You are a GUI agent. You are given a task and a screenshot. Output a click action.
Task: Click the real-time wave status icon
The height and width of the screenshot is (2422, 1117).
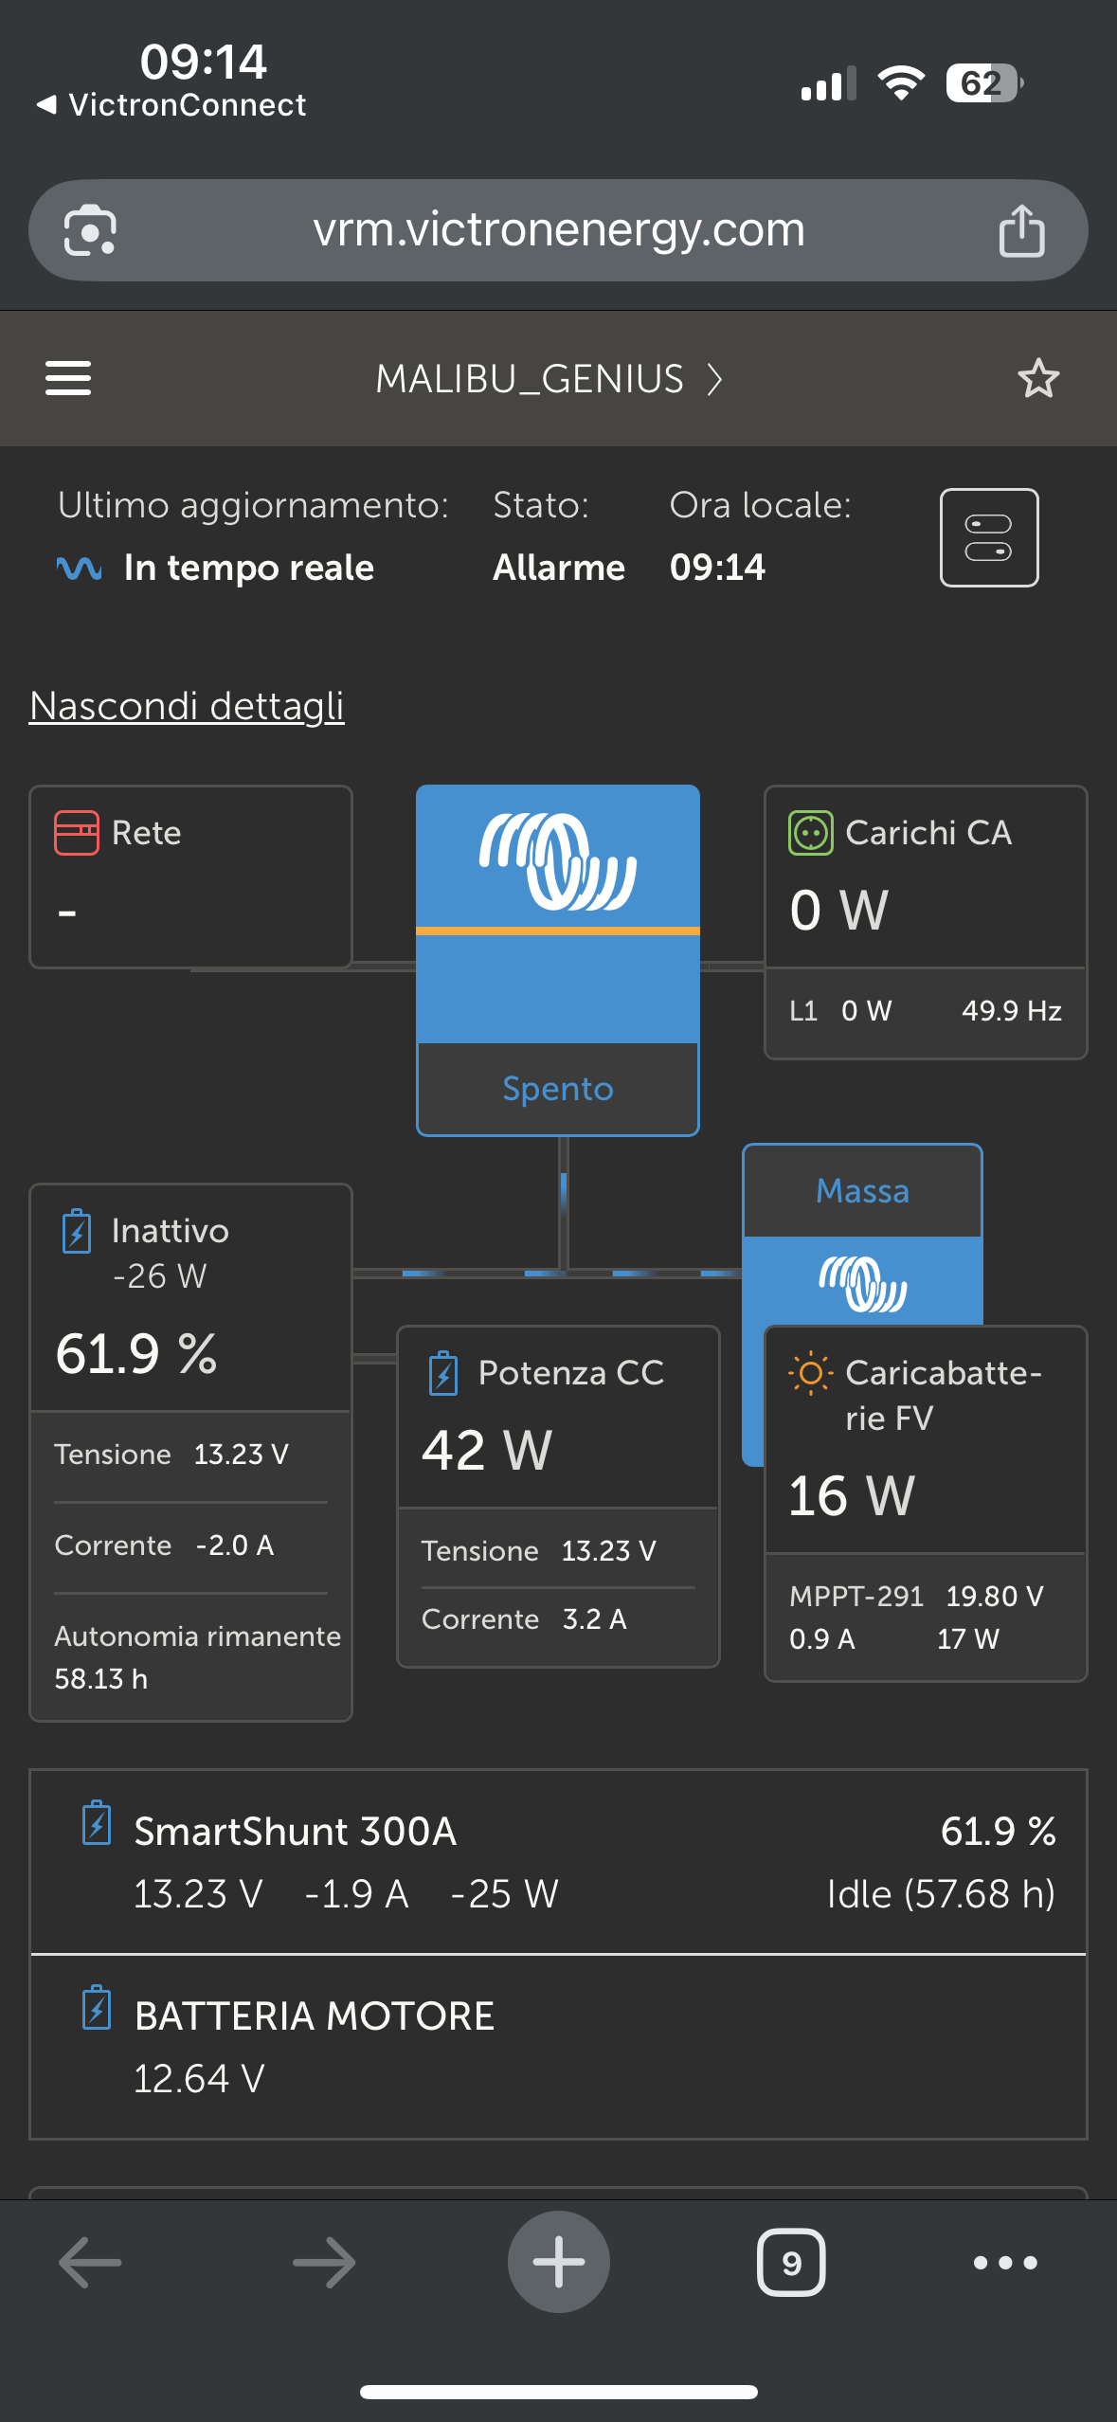(80, 569)
